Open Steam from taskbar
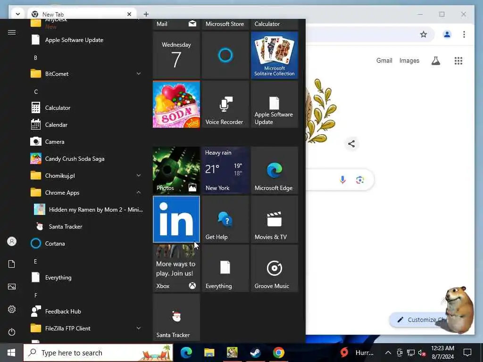The height and width of the screenshot is (362, 483). click(255, 353)
